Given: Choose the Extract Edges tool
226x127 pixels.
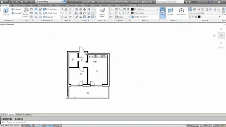Looking at the screenshot, I should (x=50, y=9).
